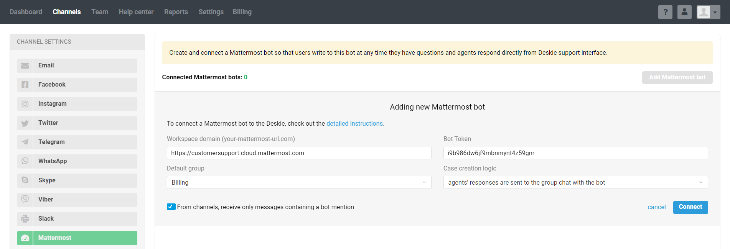This screenshot has width=730, height=249.
Task: Click the Twitter bird icon
Action: point(25,123)
